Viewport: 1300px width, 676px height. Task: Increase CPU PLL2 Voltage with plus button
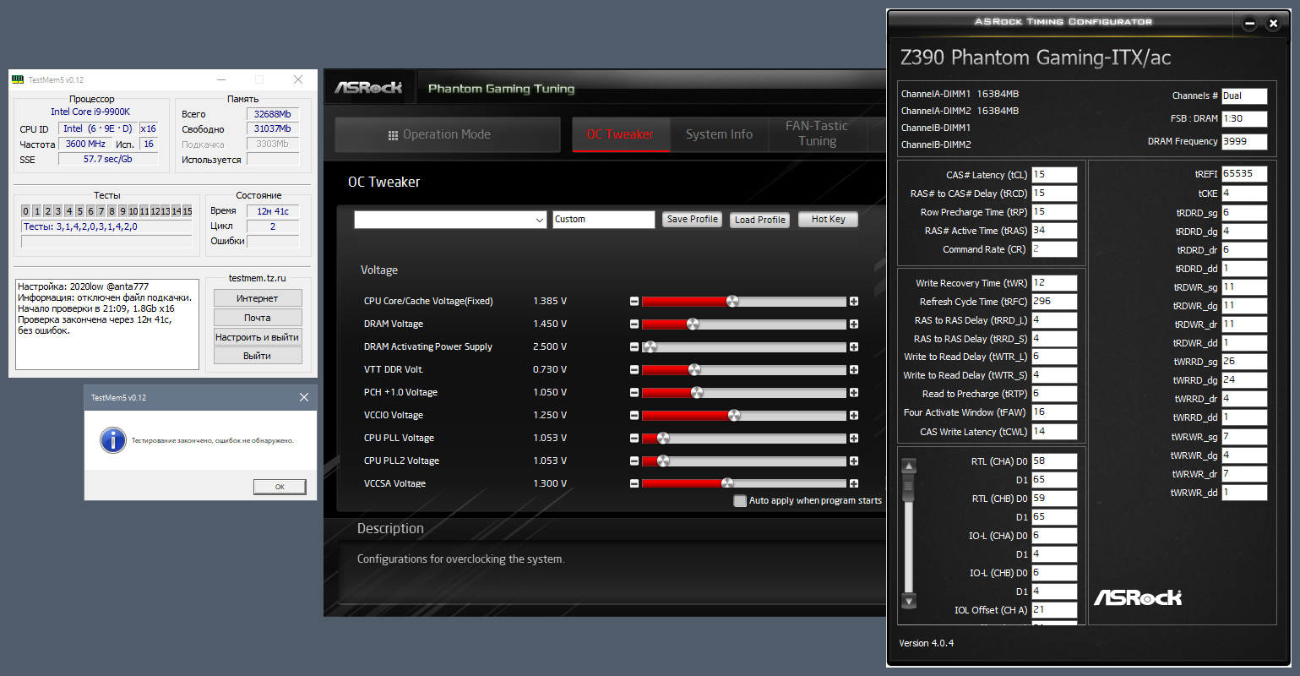[854, 461]
